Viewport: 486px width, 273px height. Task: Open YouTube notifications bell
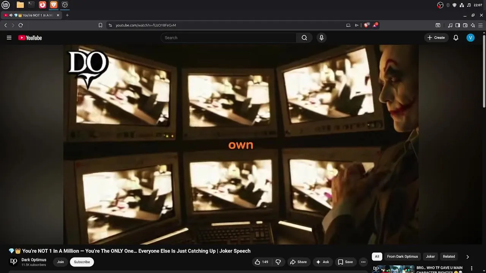coord(456,38)
